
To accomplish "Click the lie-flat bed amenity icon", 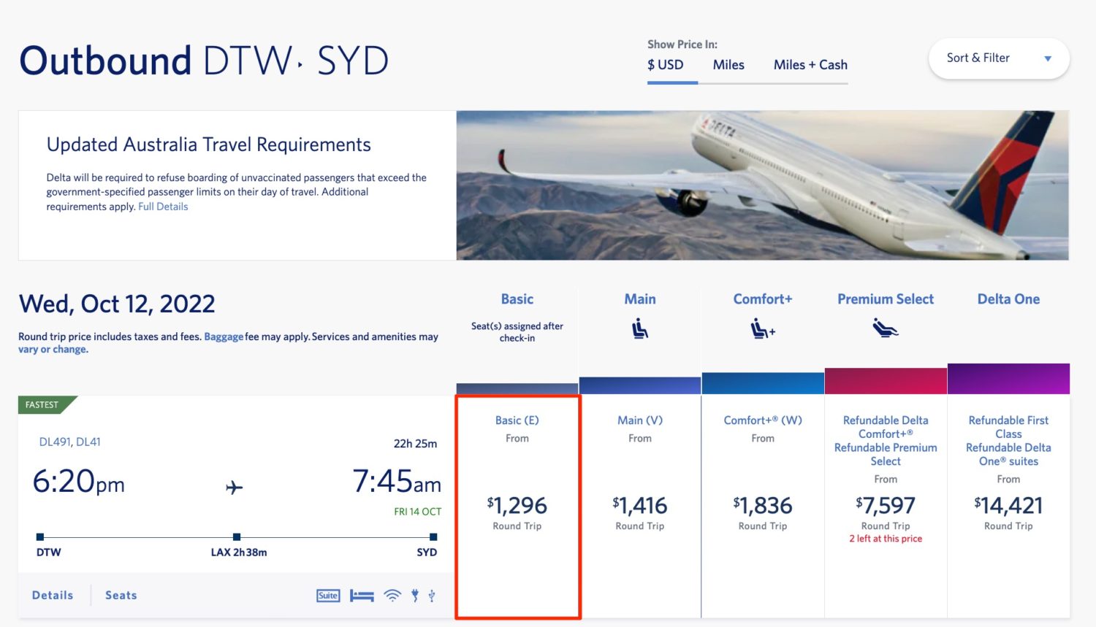I will click(362, 596).
